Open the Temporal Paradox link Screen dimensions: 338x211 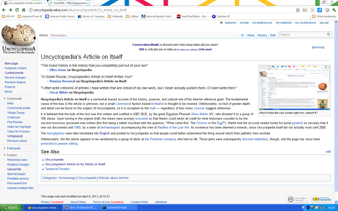57,169
